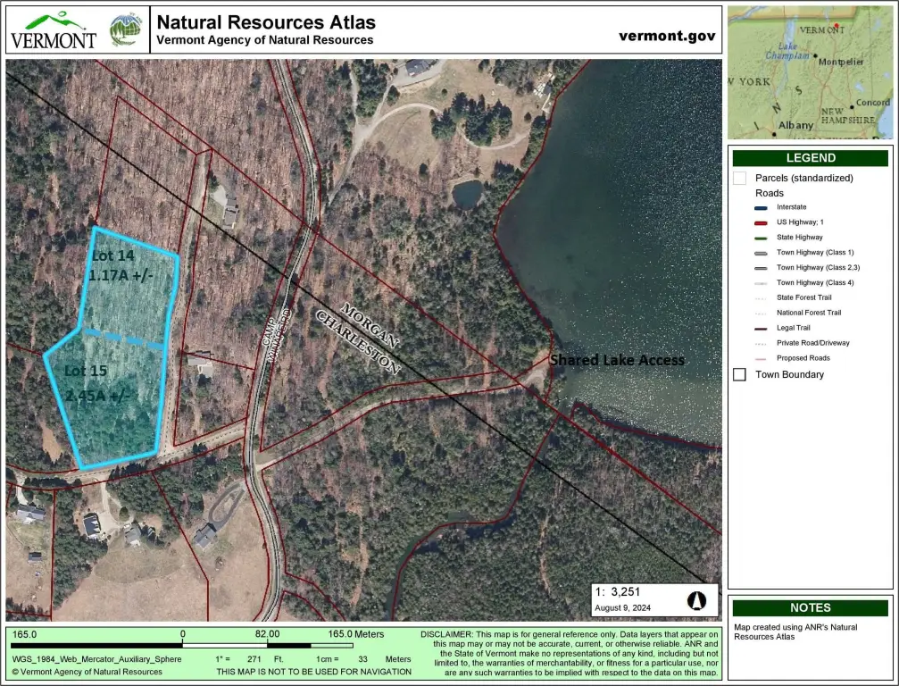Click the Natural Resources Atlas title

click(266, 22)
